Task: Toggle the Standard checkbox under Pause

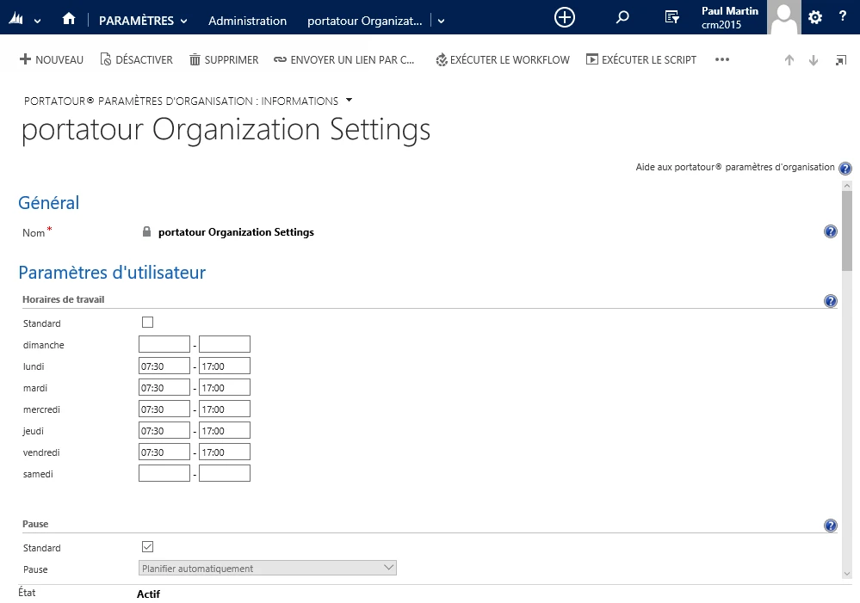Action: 147,546
